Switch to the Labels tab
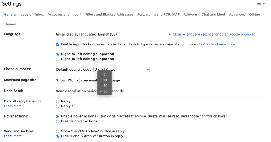This screenshot has height=142, width=271. [26, 14]
